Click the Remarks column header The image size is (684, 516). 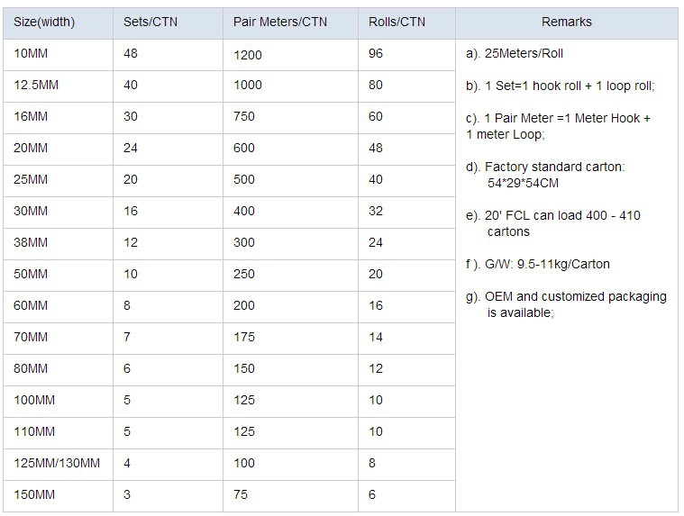(x=567, y=23)
